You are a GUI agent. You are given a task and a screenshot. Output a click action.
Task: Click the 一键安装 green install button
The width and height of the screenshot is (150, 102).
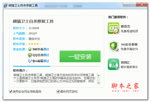coord(80,56)
